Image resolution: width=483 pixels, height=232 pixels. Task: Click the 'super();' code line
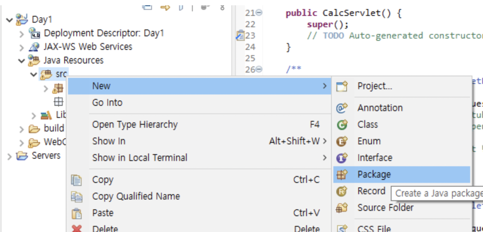coord(328,25)
